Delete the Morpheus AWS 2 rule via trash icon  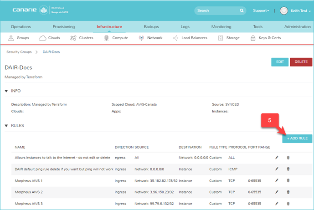point(288,192)
